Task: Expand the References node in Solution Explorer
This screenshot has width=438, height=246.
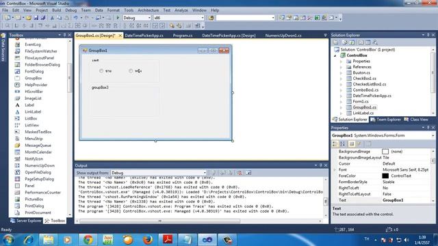Action: pyautogui.click(x=341, y=67)
